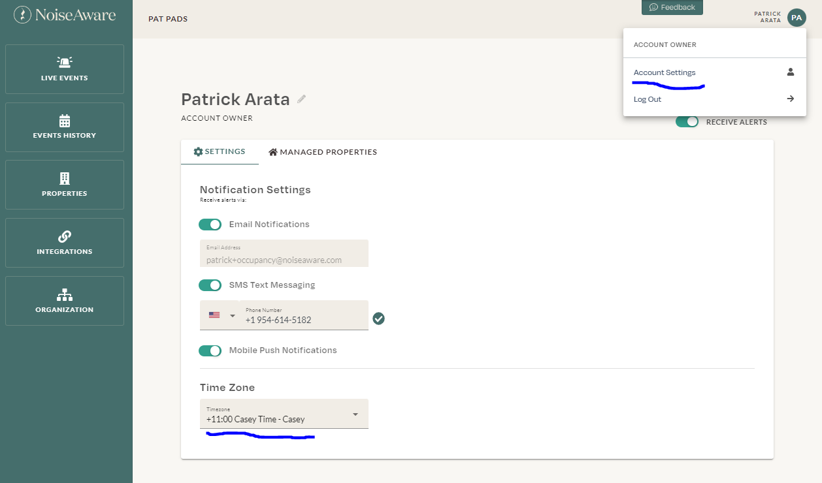Click the Patrick Arata heading
822x483 pixels.
[235, 99]
